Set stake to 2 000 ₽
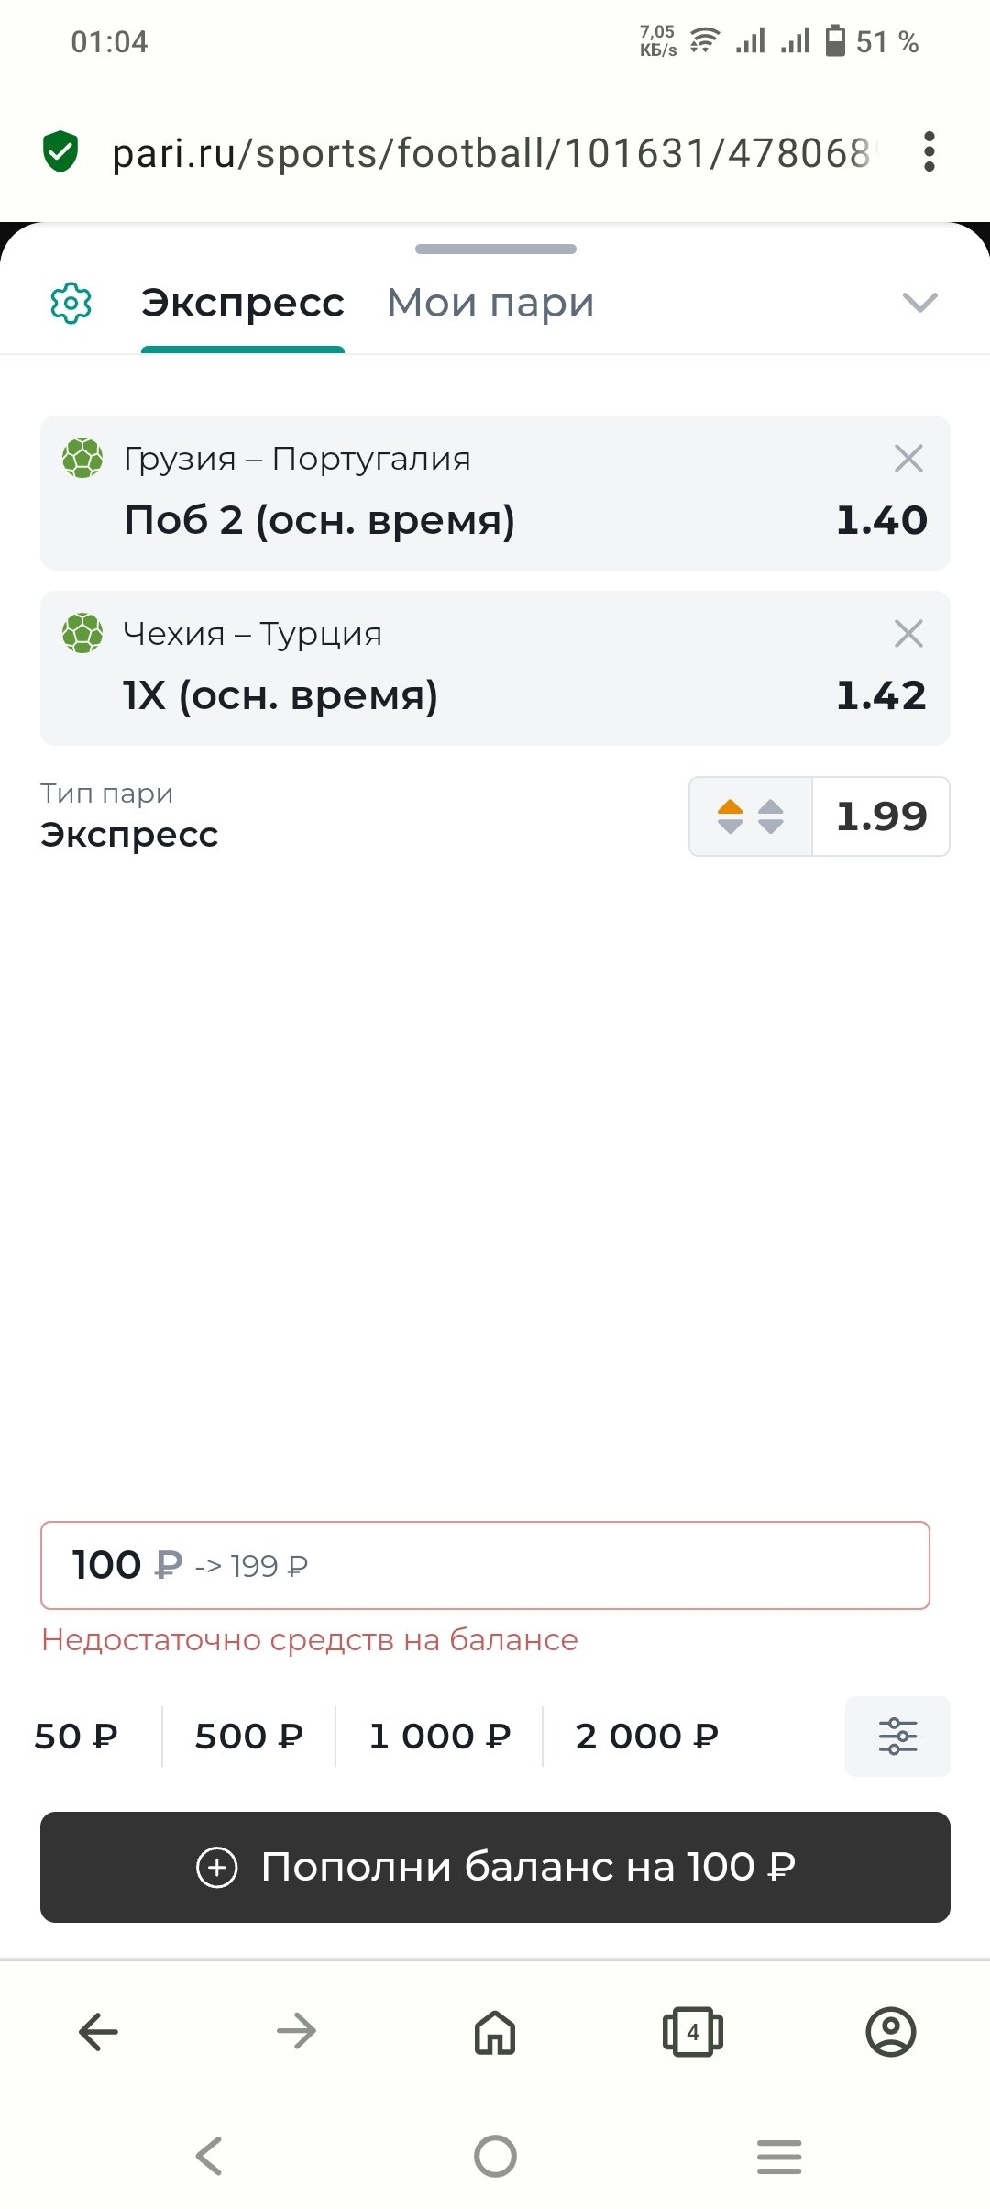This screenshot has height=2209, width=990. [x=646, y=1736]
